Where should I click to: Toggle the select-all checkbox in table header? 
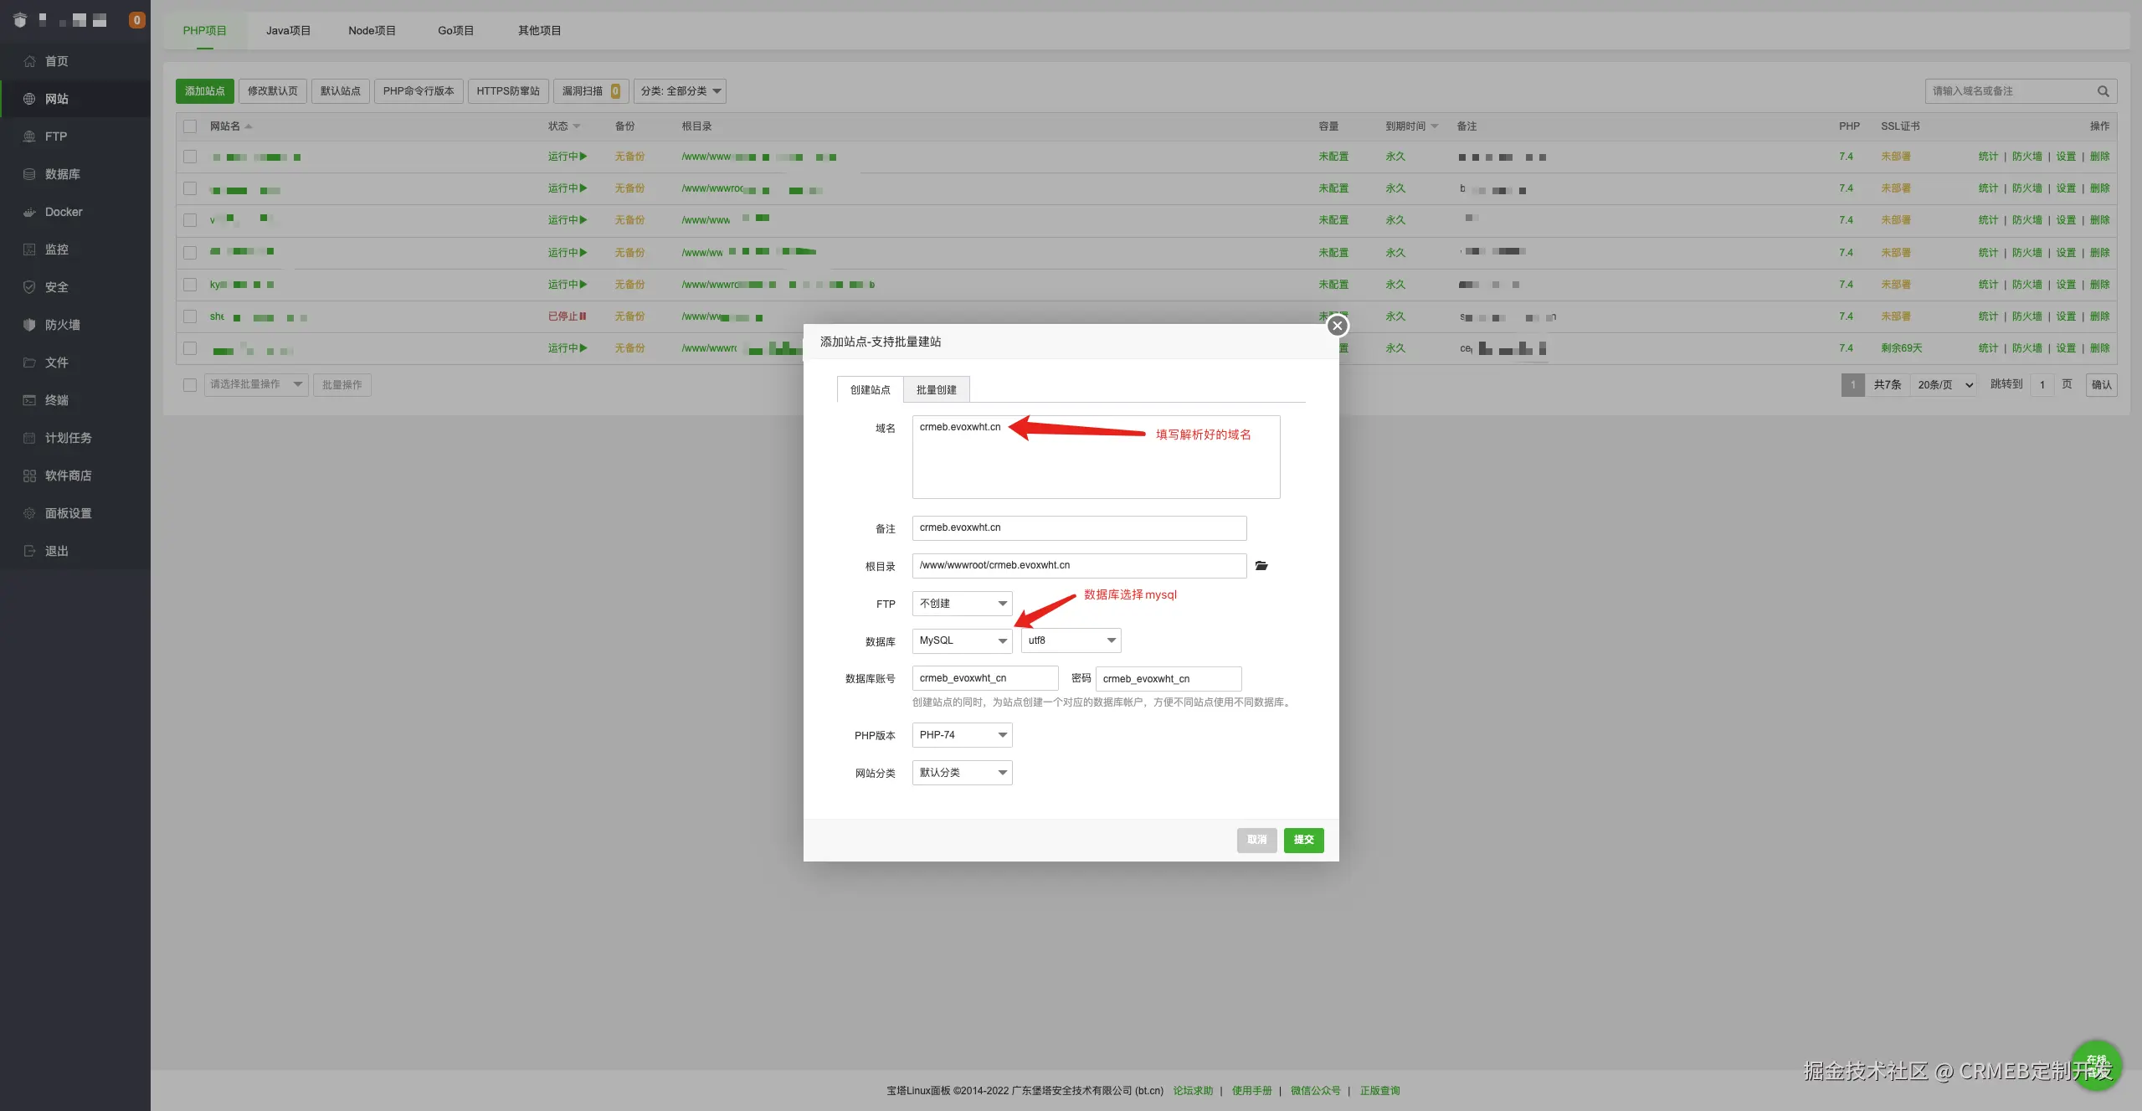click(190, 126)
